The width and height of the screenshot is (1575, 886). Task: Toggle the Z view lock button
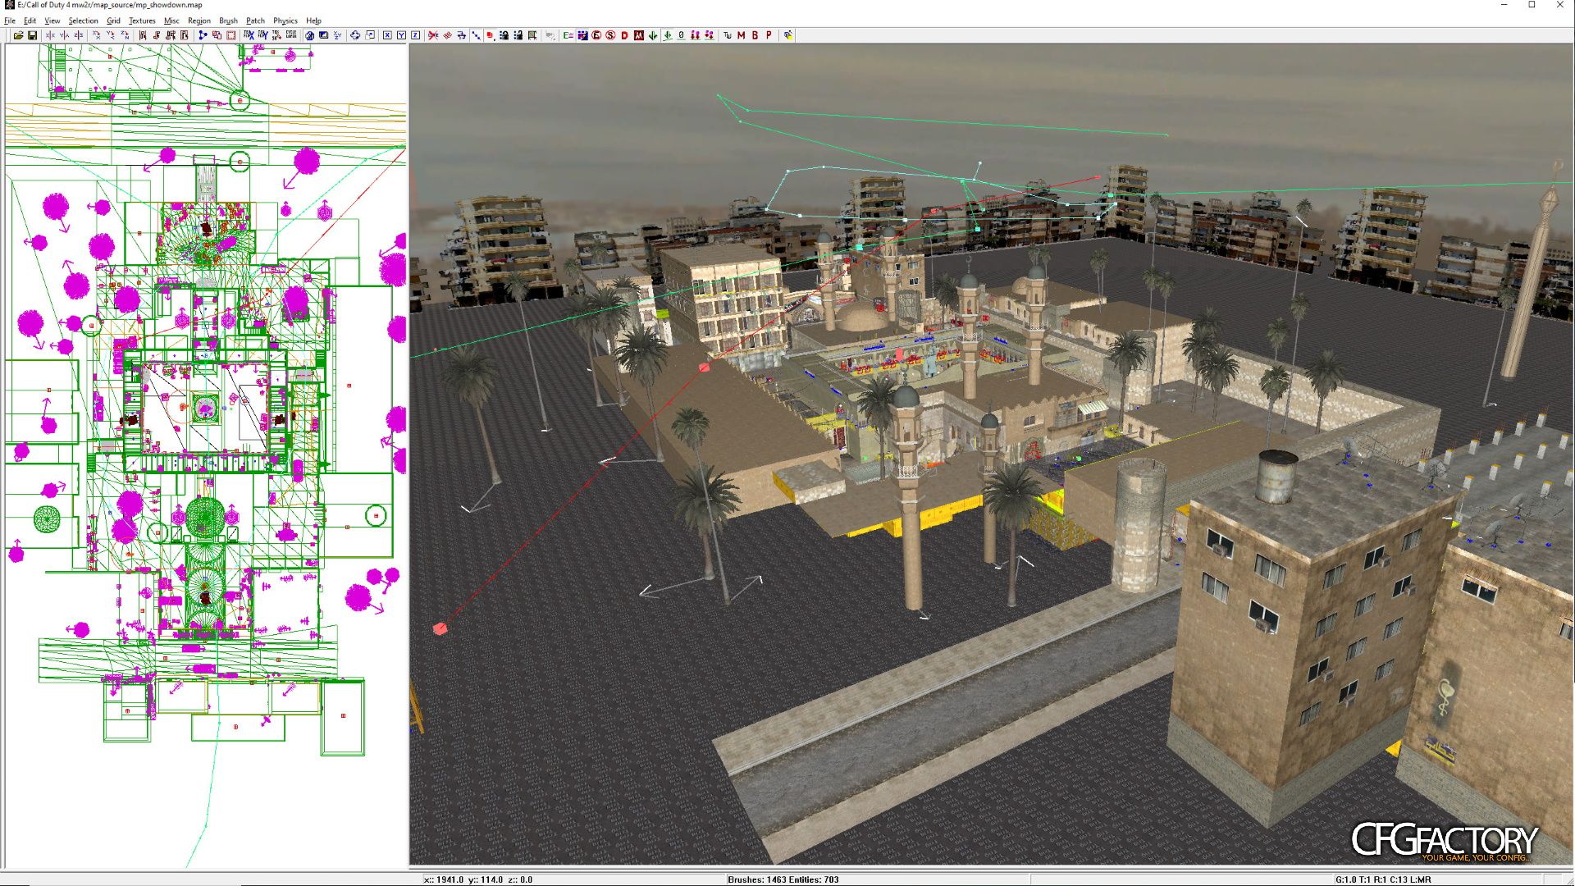pos(415,35)
